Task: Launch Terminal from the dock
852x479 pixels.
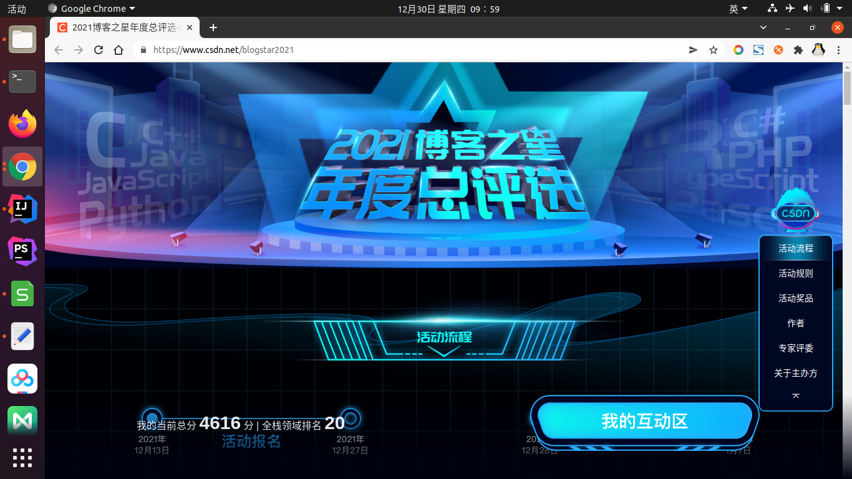Action: (x=22, y=81)
